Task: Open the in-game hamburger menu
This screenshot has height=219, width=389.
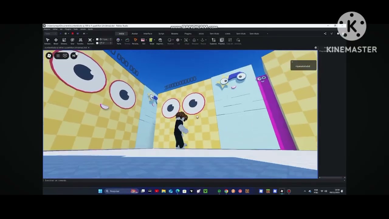Action: click(x=58, y=56)
